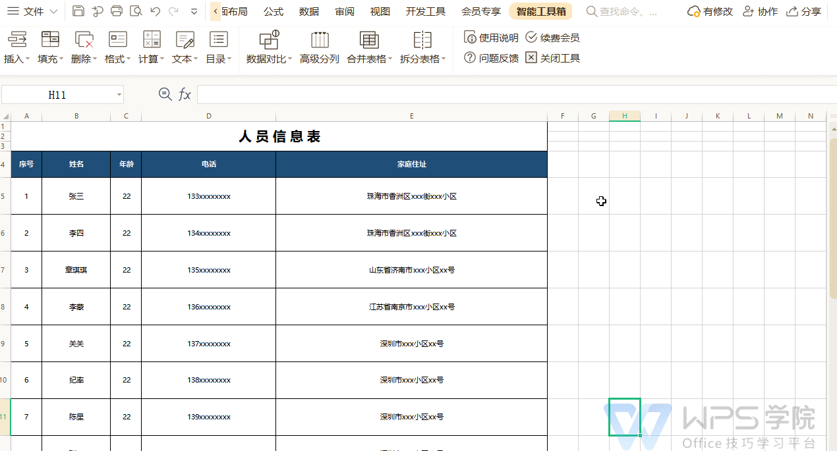This screenshot has width=837, height=451.
Task: Open the 插入 dropdown arrow
Action: coord(28,59)
